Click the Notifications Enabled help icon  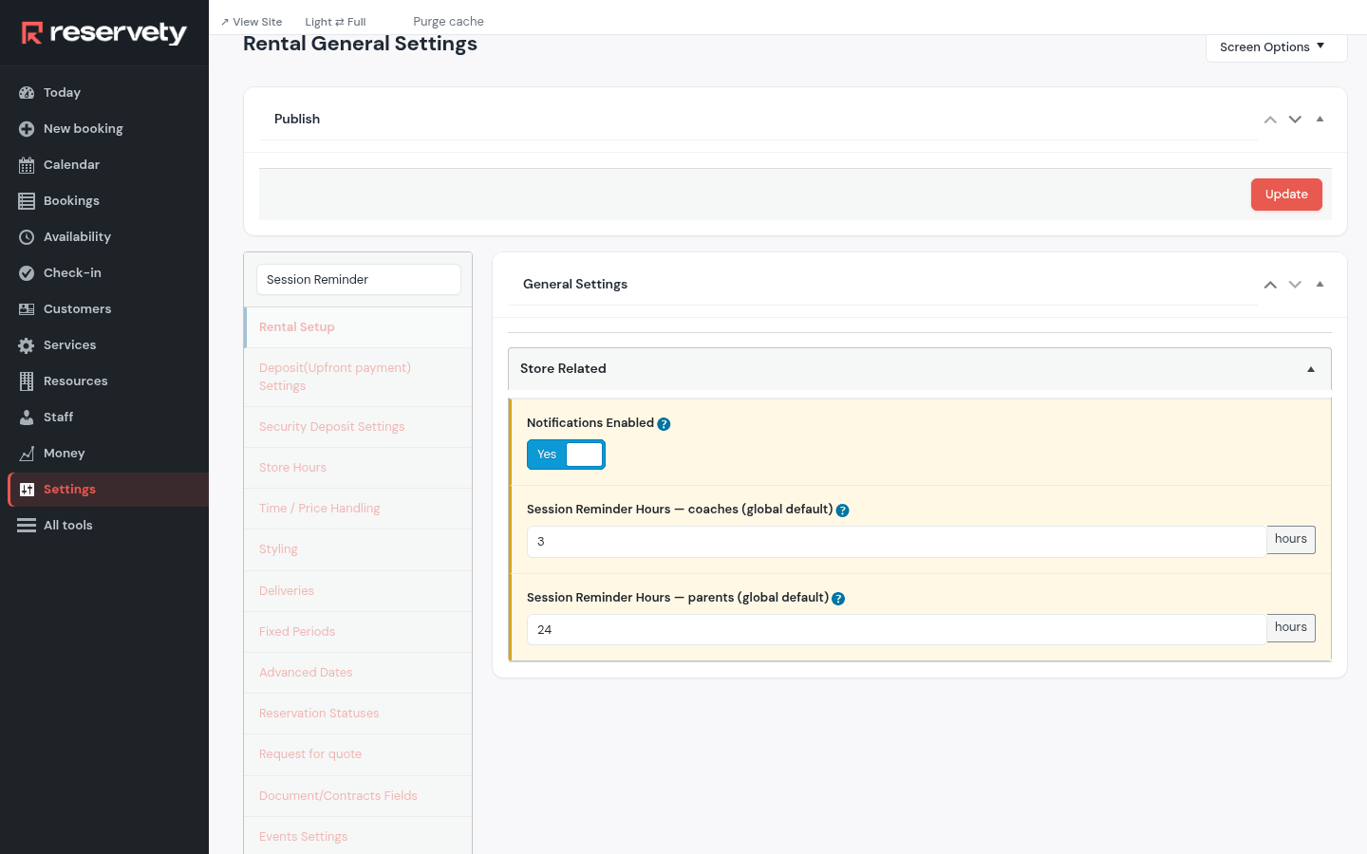(664, 424)
